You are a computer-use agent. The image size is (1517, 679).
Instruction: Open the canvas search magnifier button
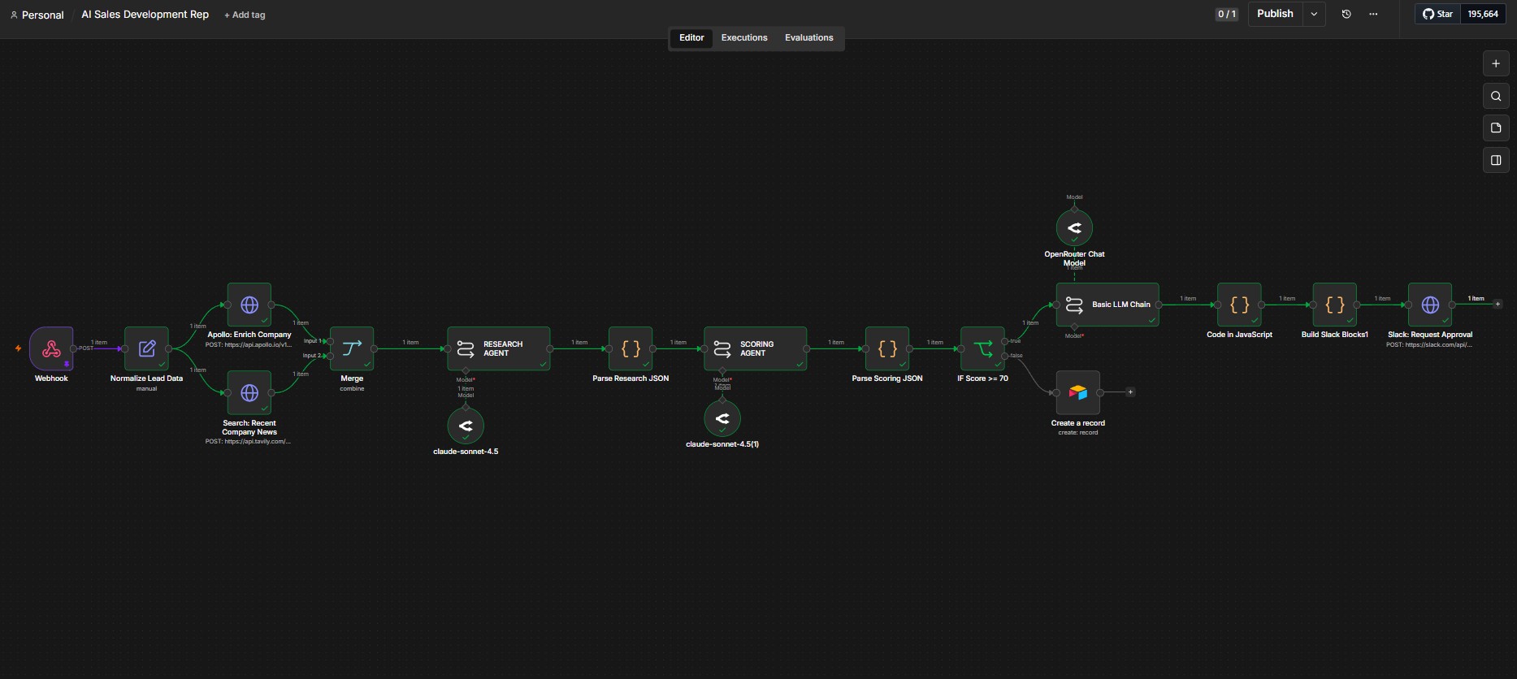coord(1496,96)
